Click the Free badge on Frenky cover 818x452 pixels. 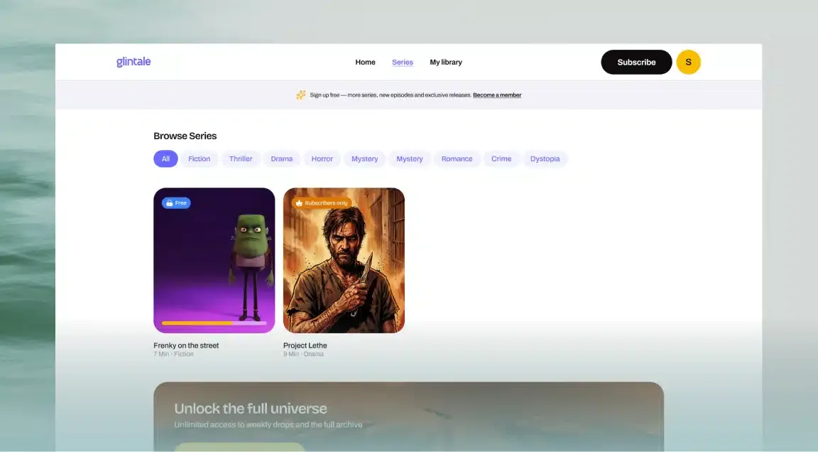click(x=176, y=203)
